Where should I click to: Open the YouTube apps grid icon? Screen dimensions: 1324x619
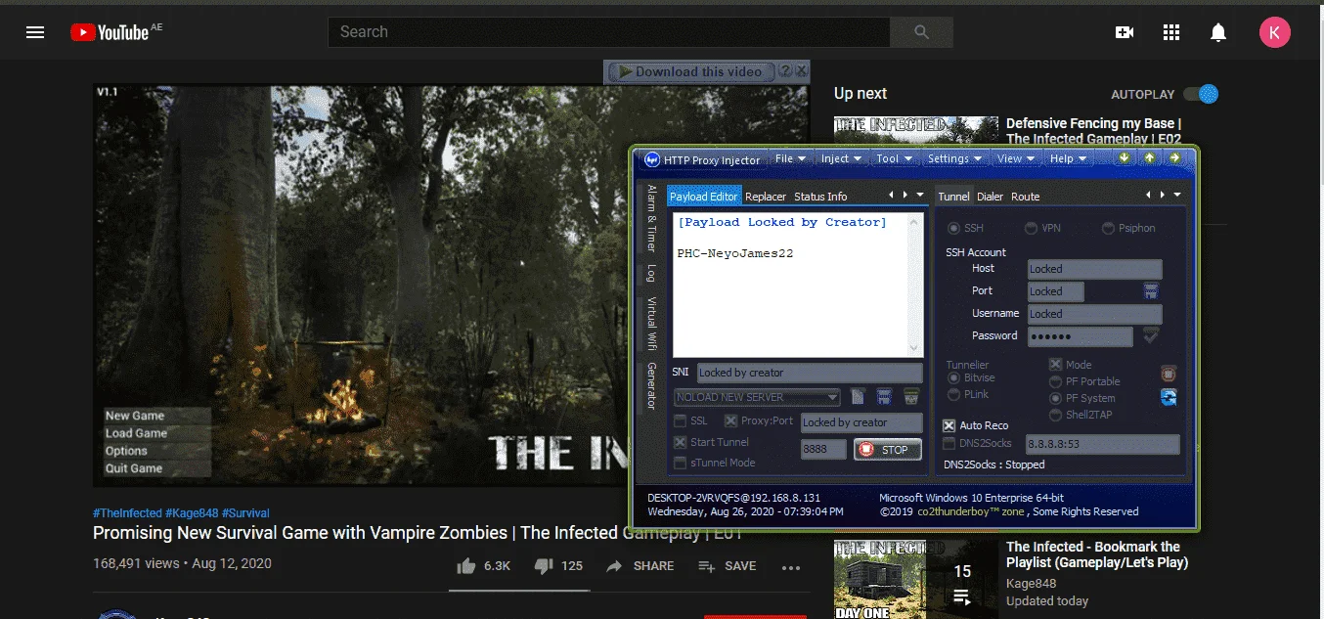1171,32
